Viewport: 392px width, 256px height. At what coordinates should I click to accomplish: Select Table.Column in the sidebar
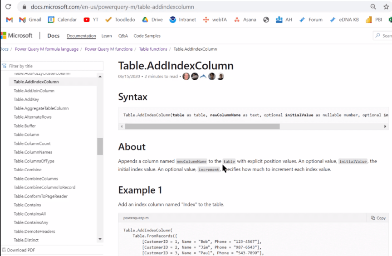pos(26,135)
